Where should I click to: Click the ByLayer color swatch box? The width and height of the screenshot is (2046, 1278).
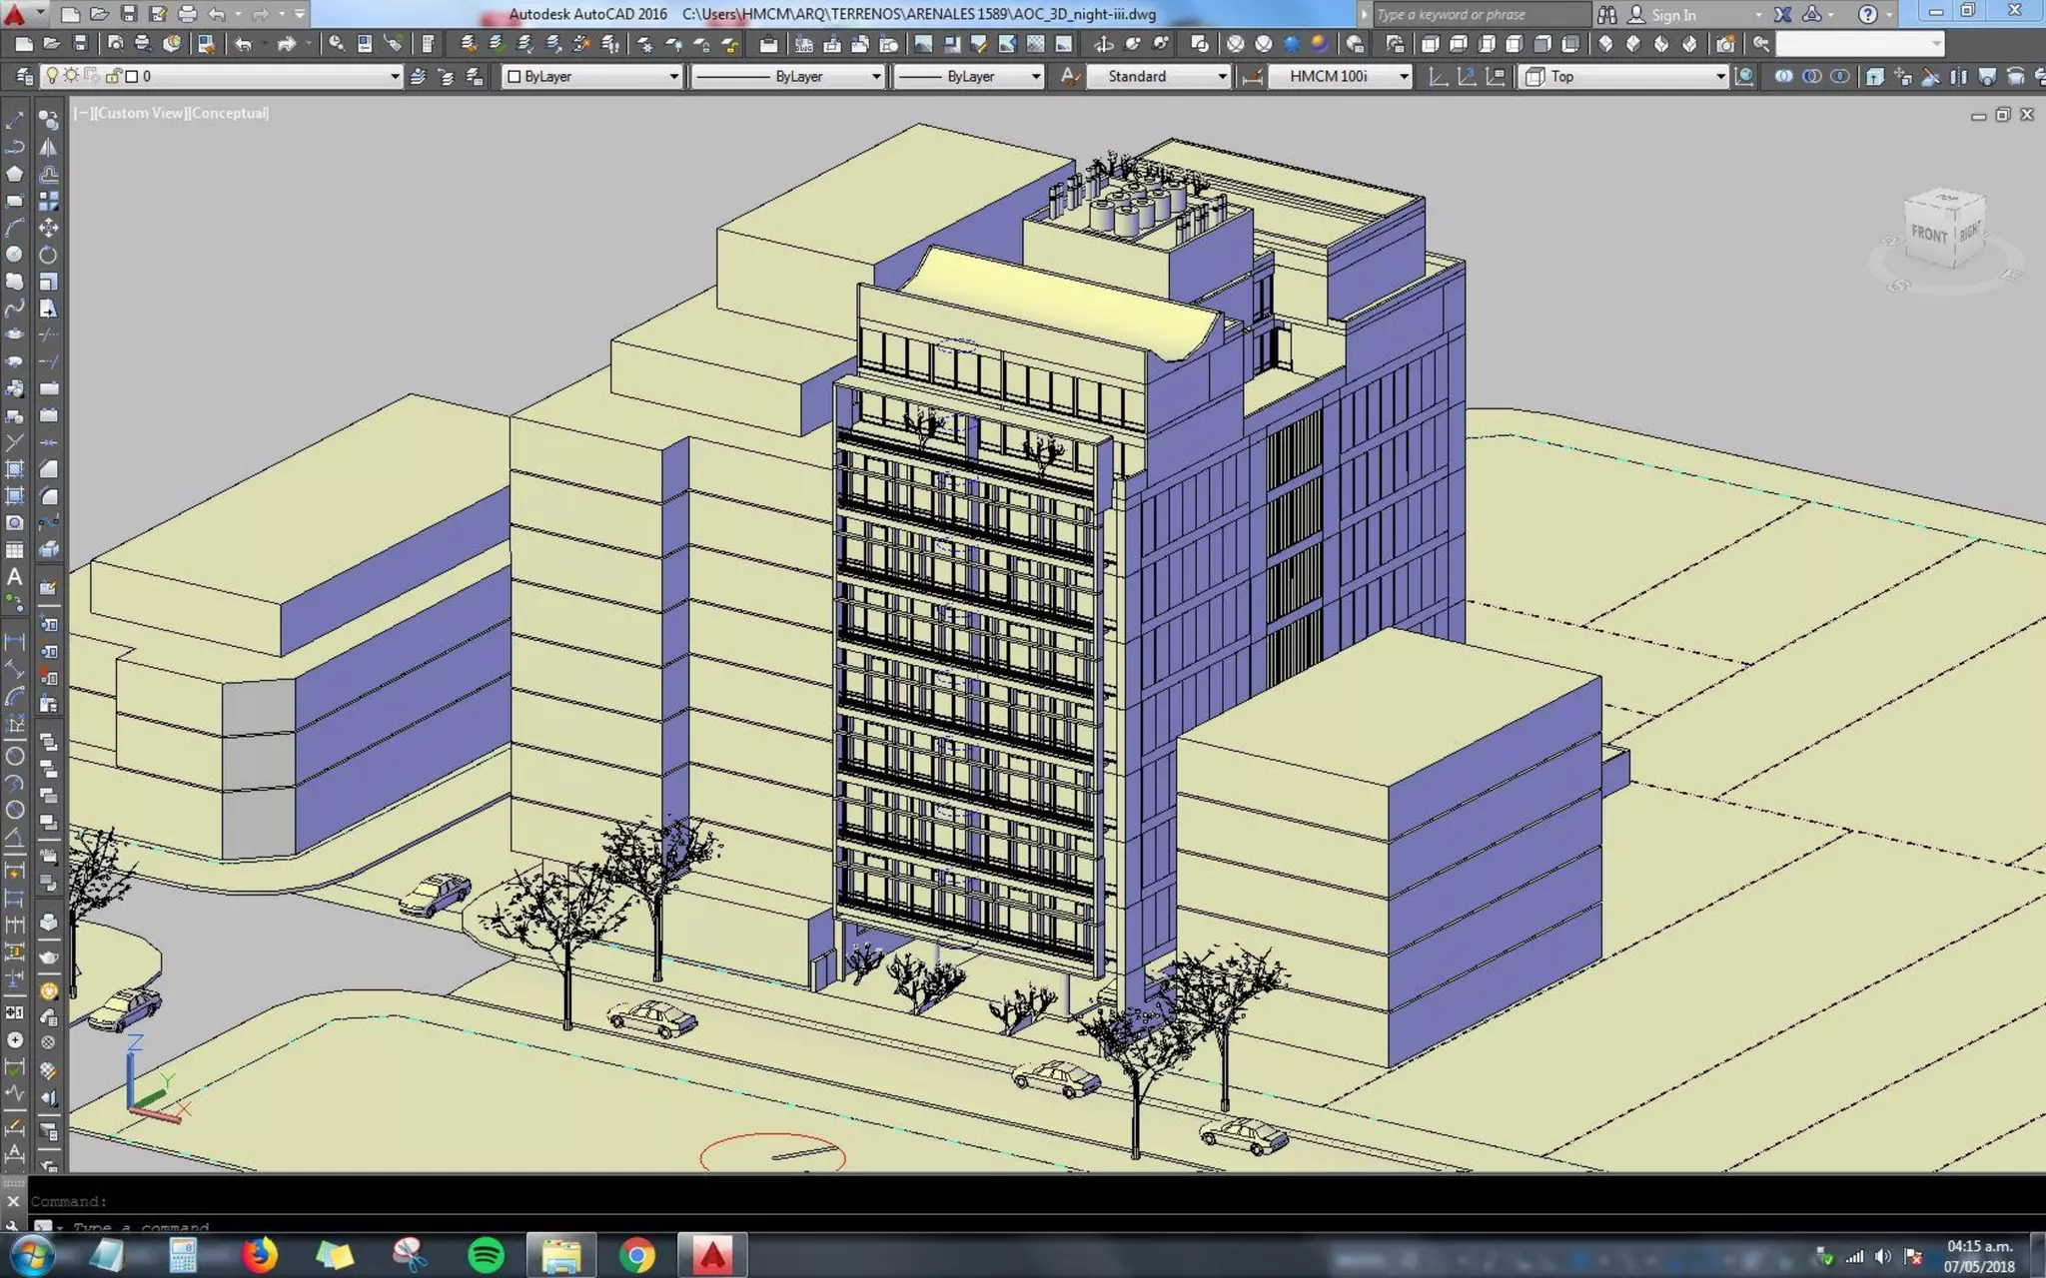[x=513, y=76]
